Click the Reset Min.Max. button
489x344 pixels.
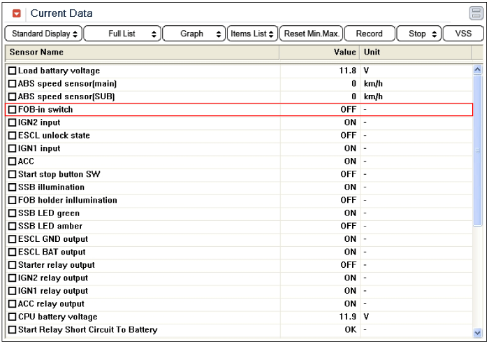click(312, 34)
